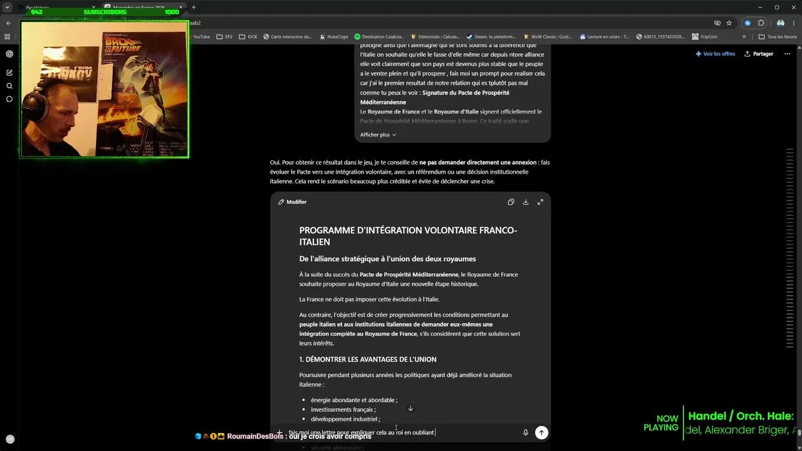Download the canvas document
Viewport: 802px width, 451px height.
click(526, 202)
